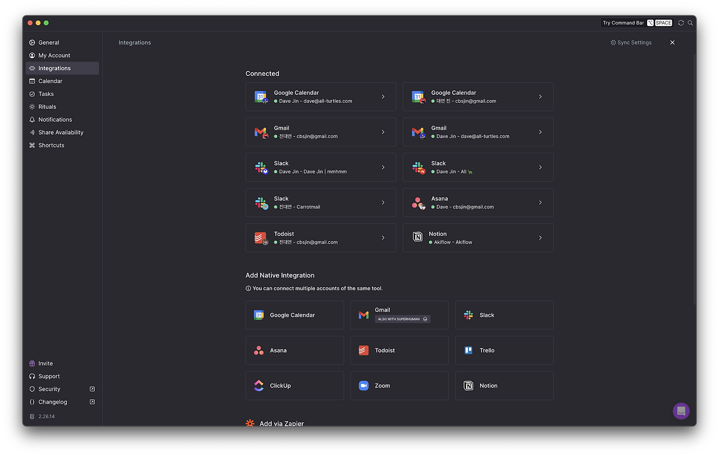Open the search magnifier icon
719x456 pixels.
690,23
